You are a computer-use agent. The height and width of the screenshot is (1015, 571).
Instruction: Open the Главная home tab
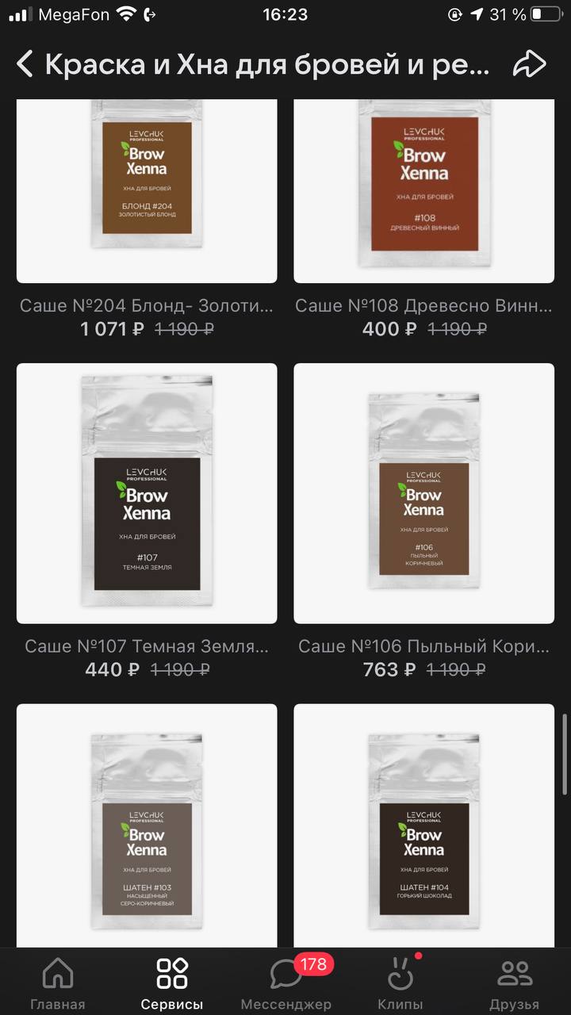click(x=58, y=983)
